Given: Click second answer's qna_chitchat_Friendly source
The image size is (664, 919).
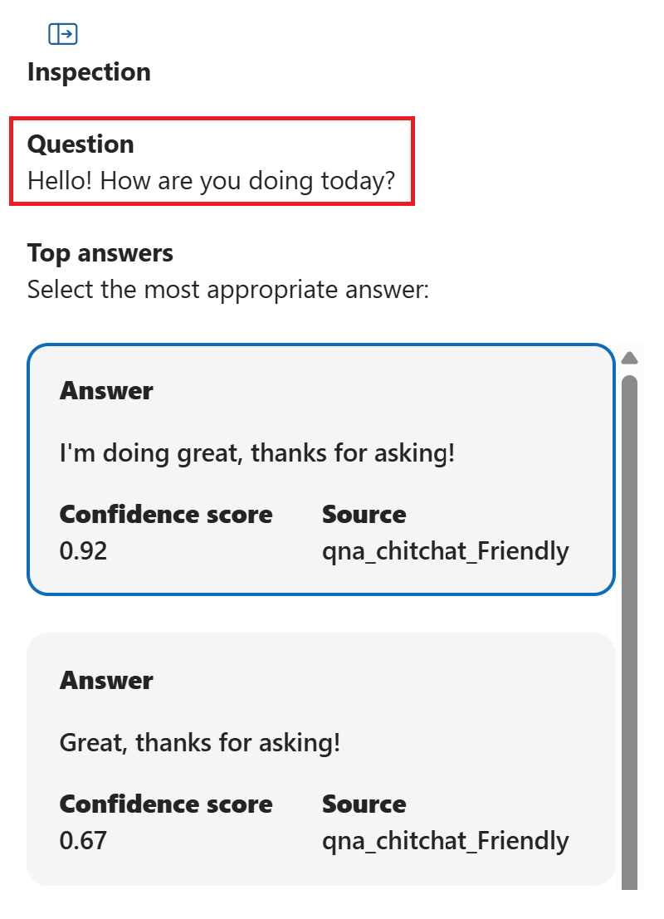Looking at the screenshot, I should (446, 841).
